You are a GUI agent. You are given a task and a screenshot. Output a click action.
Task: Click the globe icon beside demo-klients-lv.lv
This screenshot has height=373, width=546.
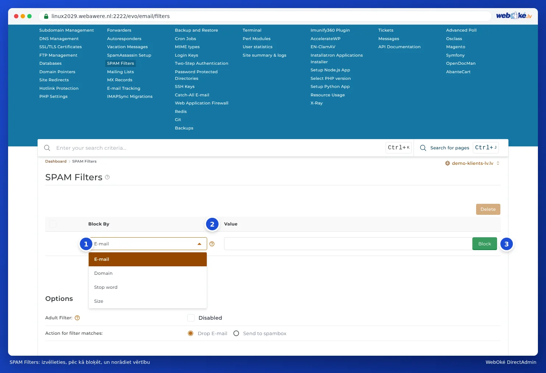coord(447,163)
